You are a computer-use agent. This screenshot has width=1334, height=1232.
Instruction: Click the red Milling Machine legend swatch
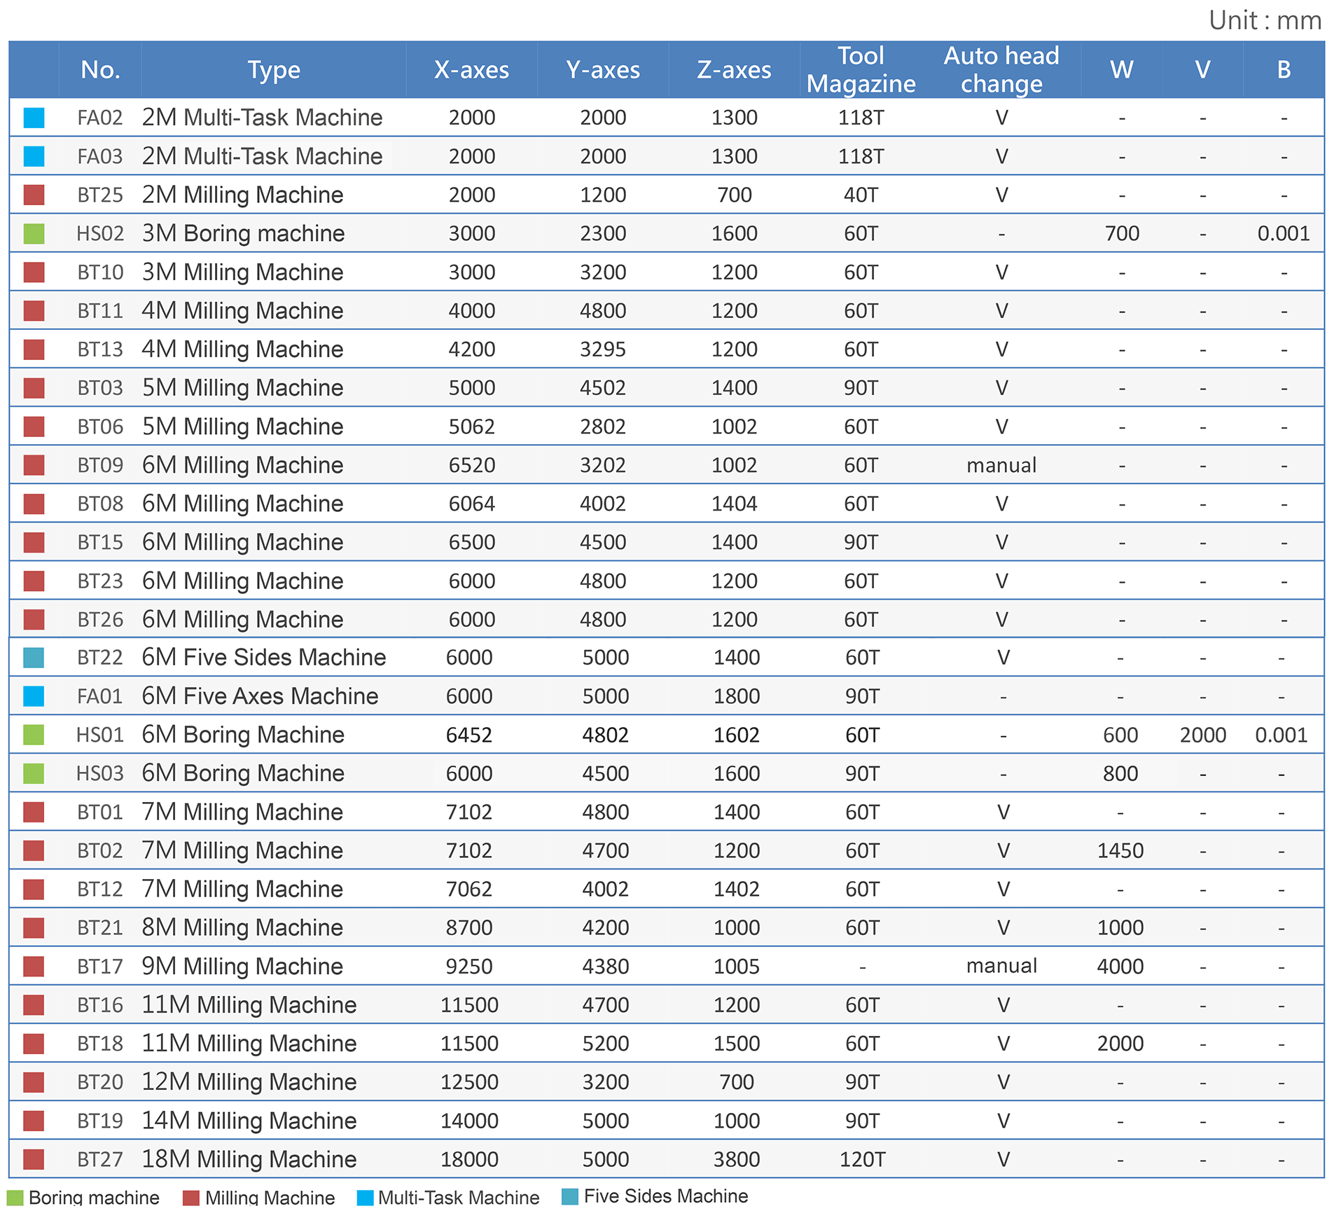(x=190, y=1197)
